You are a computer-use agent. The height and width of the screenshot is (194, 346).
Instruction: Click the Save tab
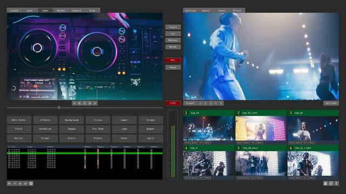30,10
